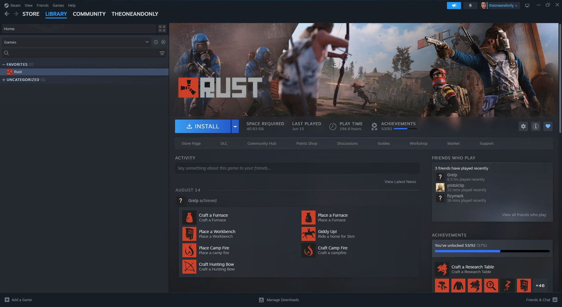Click the achievements progress bar in header
Image resolution: width=562 pixels, height=307 pixels.
point(405,129)
